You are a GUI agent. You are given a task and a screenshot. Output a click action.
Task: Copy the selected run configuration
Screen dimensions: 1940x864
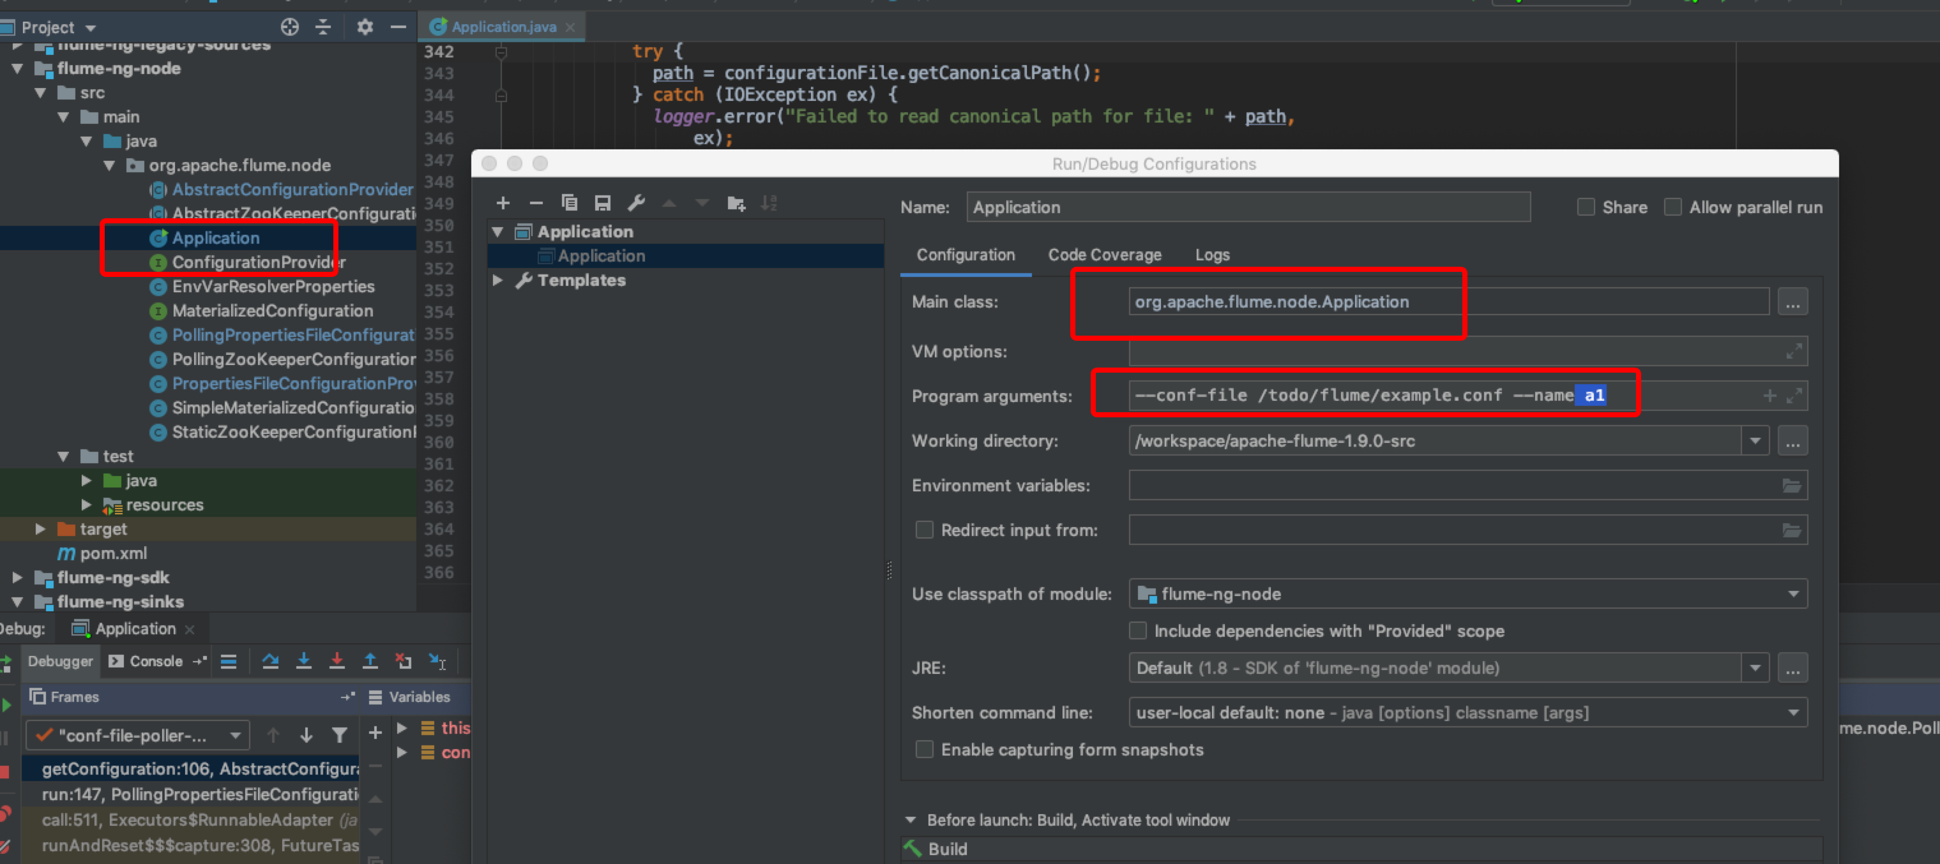(570, 203)
